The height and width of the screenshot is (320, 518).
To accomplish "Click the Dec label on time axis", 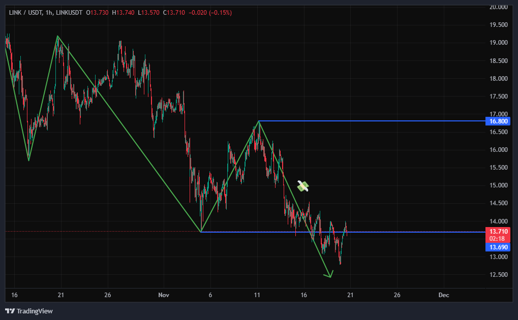I will [x=443, y=295].
